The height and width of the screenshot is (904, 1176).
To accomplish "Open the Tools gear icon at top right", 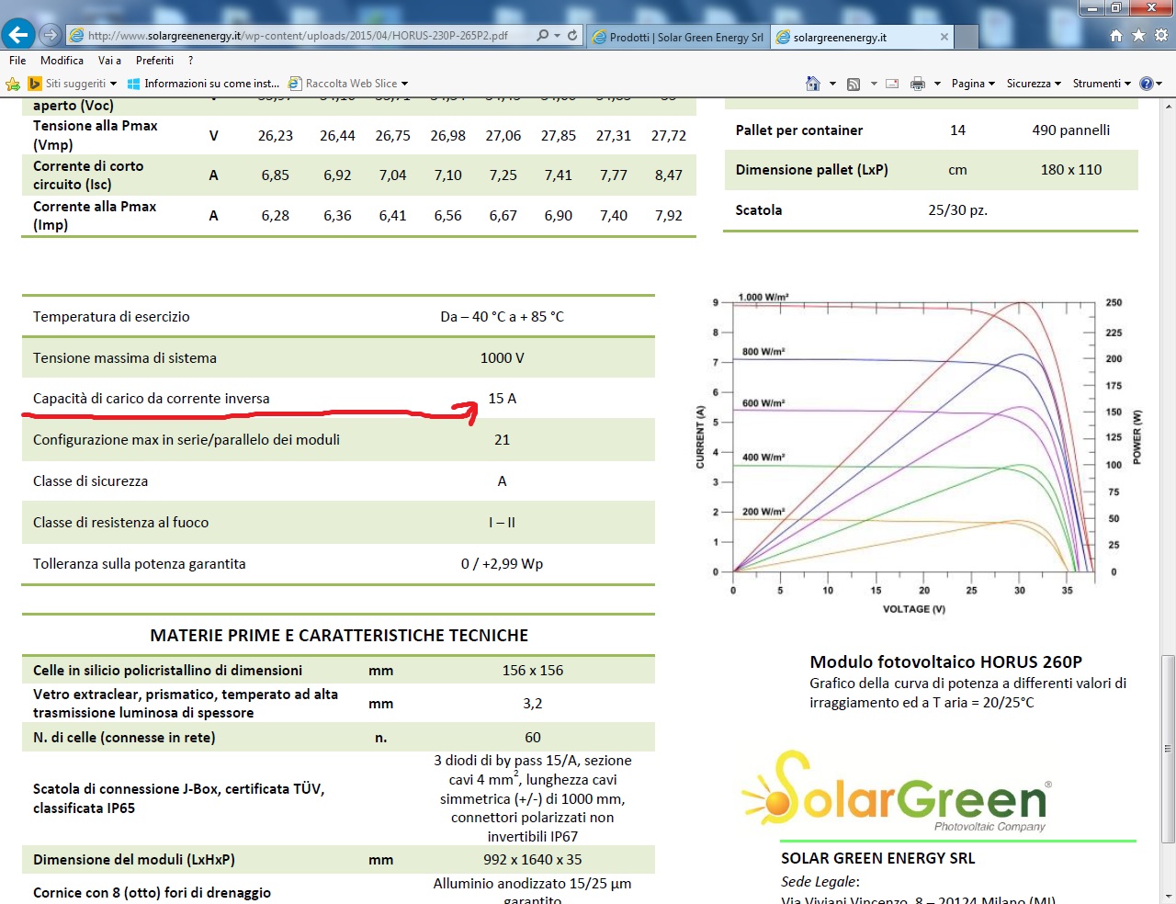I will pyautogui.click(x=1160, y=35).
